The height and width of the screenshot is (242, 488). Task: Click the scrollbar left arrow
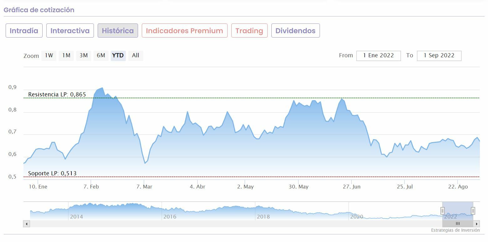point(27,224)
